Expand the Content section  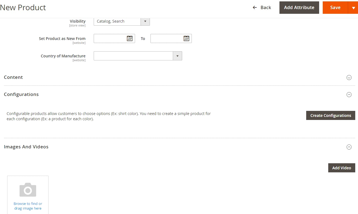click(349, 77)
